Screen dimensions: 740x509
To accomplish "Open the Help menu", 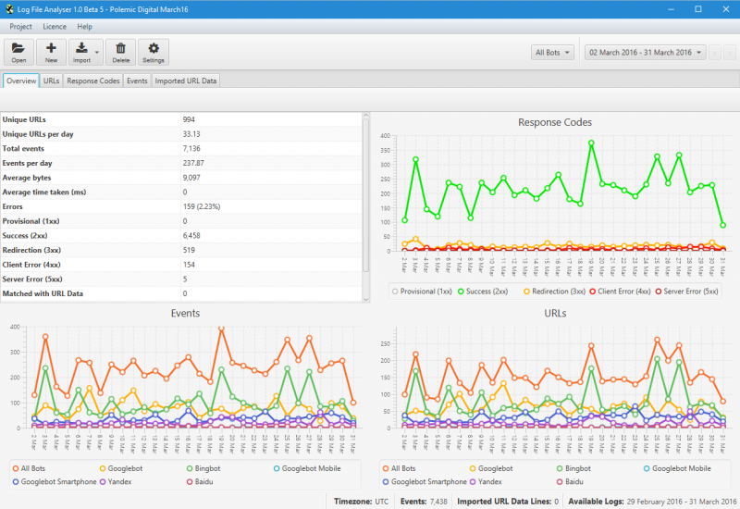I will 84,27.
